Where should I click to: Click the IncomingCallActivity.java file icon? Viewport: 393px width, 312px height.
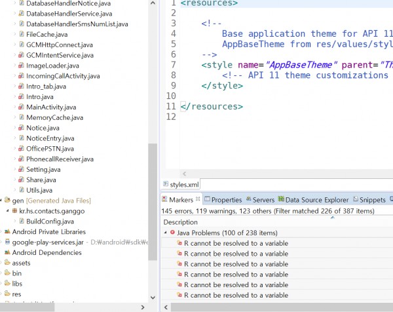[x=22, y=76]
